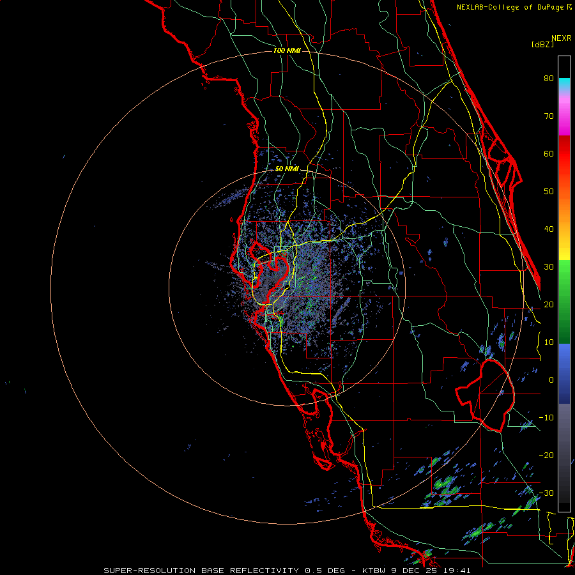Click the -20 value on the dBZ scale
Viewport: 575px width, 575px height.
point(546,455)
